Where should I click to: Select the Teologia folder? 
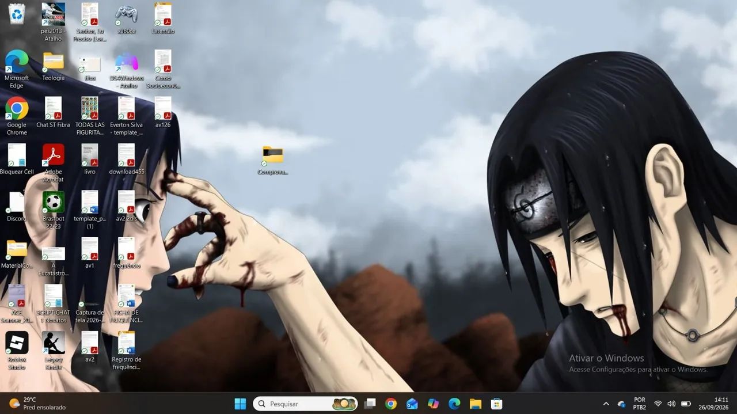click(53, 66)
